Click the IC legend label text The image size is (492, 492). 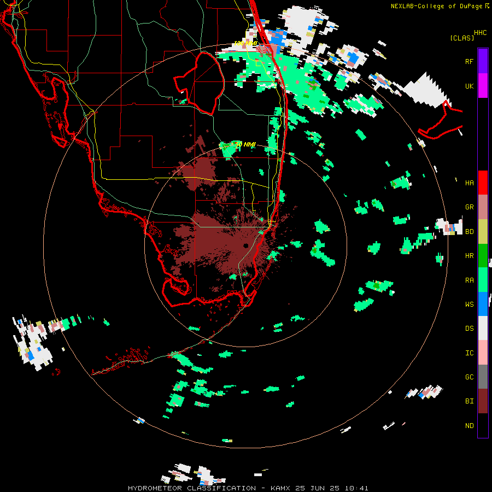pos(469,353)
